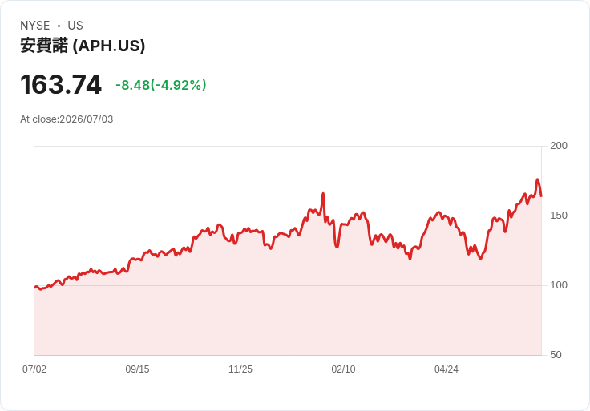The height and width of the screenshot is (411, 590).
Task: Select the 02/10 date on x-axis
Action: (343, 369)
